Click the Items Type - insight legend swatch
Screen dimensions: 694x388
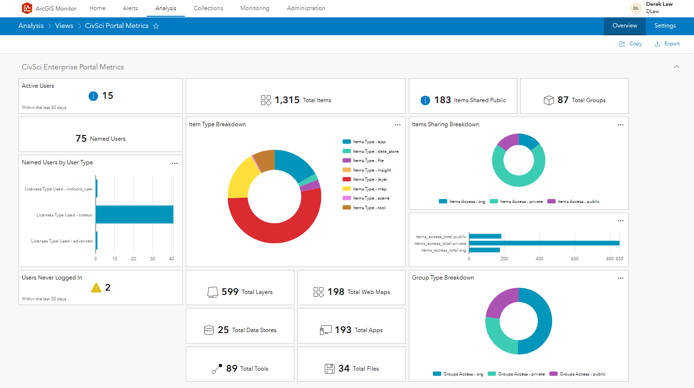click(347, 170)
